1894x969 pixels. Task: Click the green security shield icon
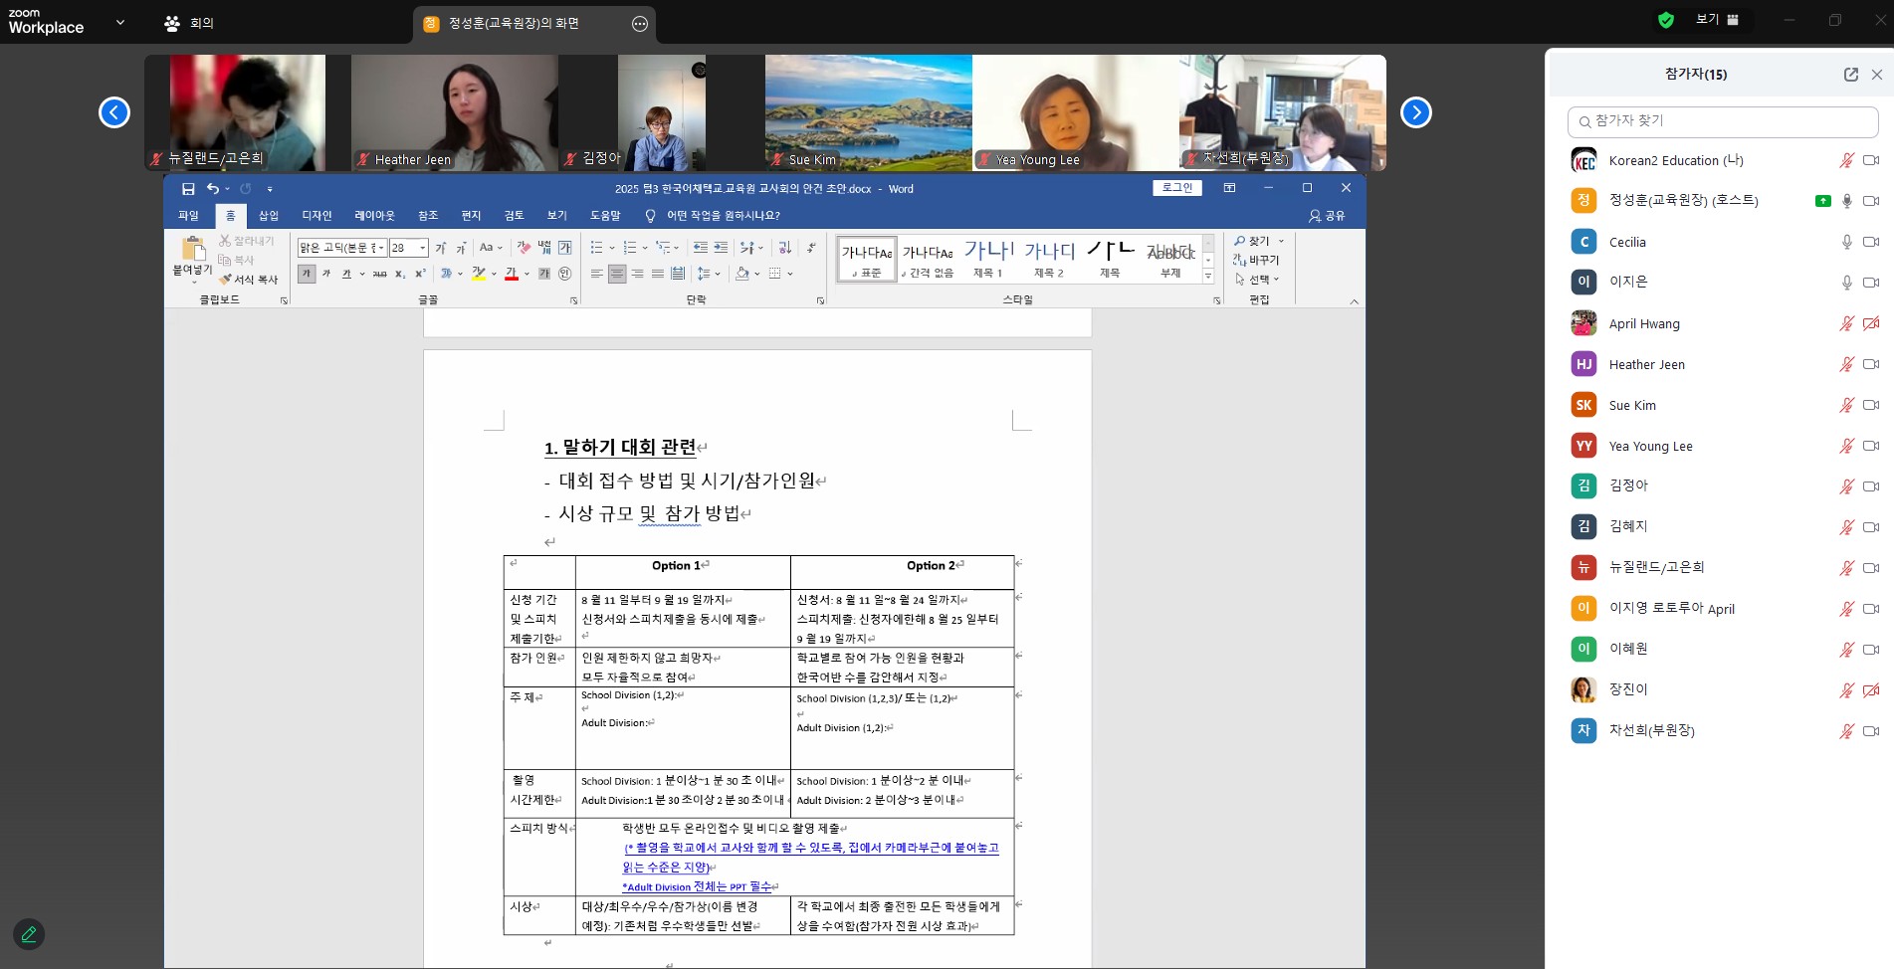pyautogui.click(x=1665, y=20)
